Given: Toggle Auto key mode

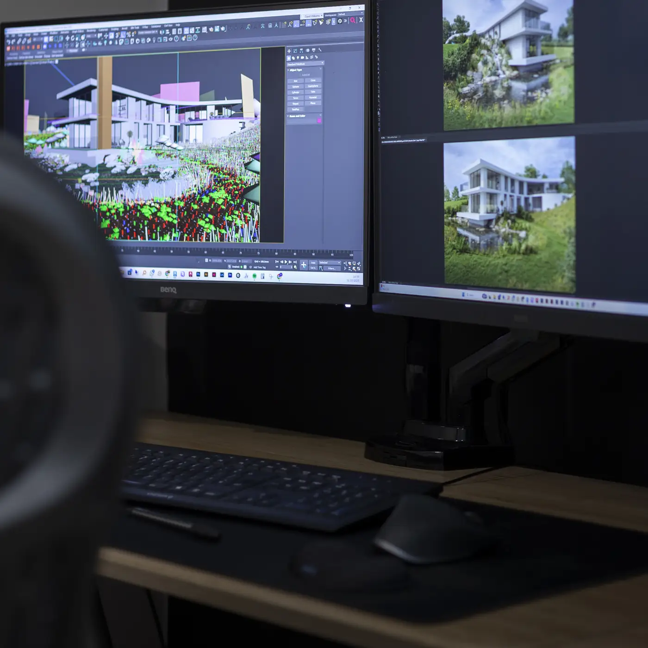Looking at the screenshot, I should [x=313, y=263].
